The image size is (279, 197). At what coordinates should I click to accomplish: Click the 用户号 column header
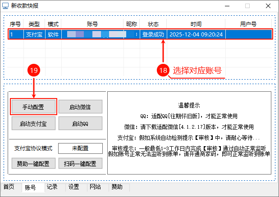248,24
